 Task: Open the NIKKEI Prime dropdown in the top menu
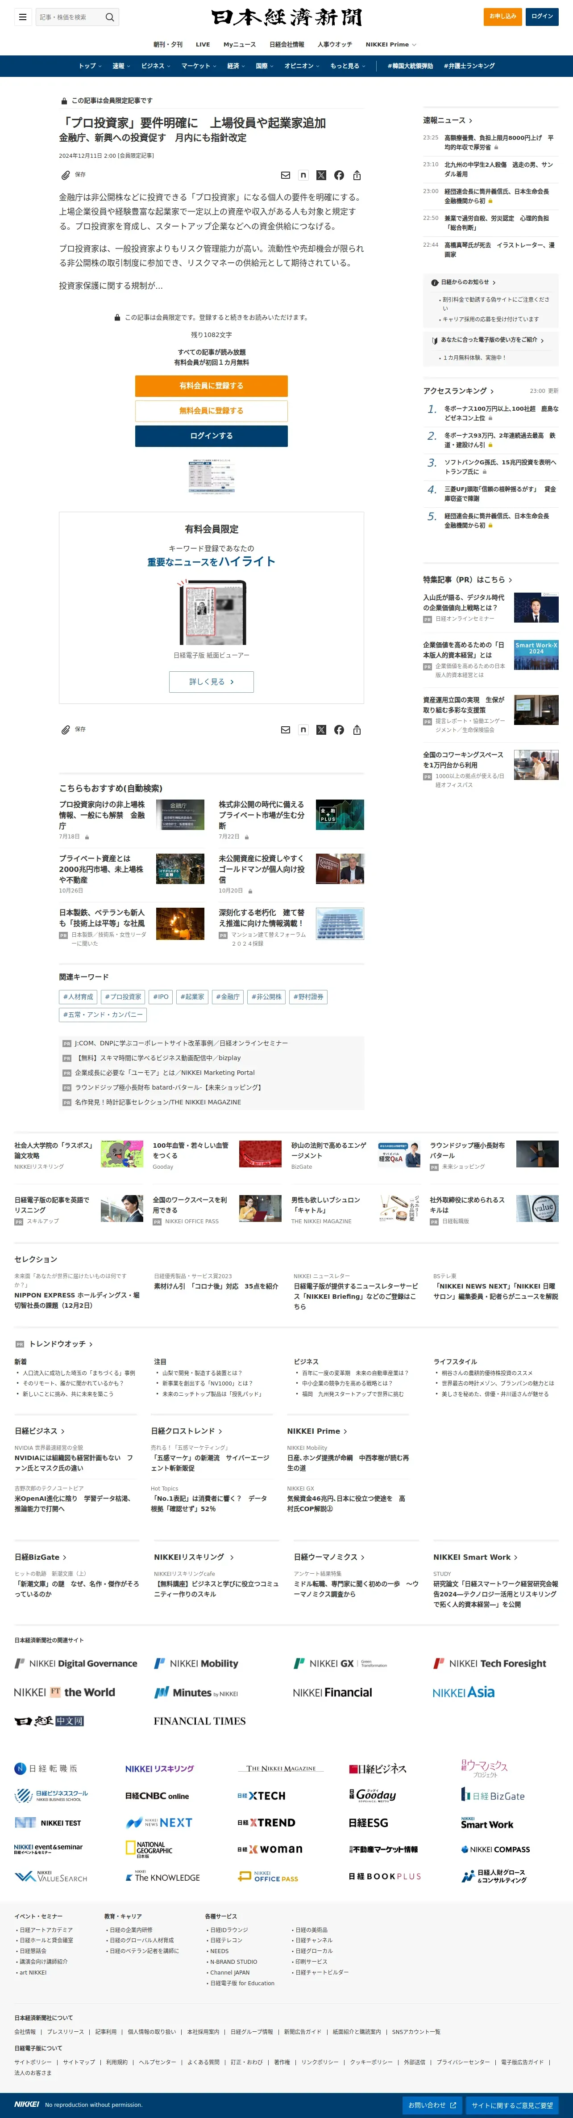click(x=391, y=44)
